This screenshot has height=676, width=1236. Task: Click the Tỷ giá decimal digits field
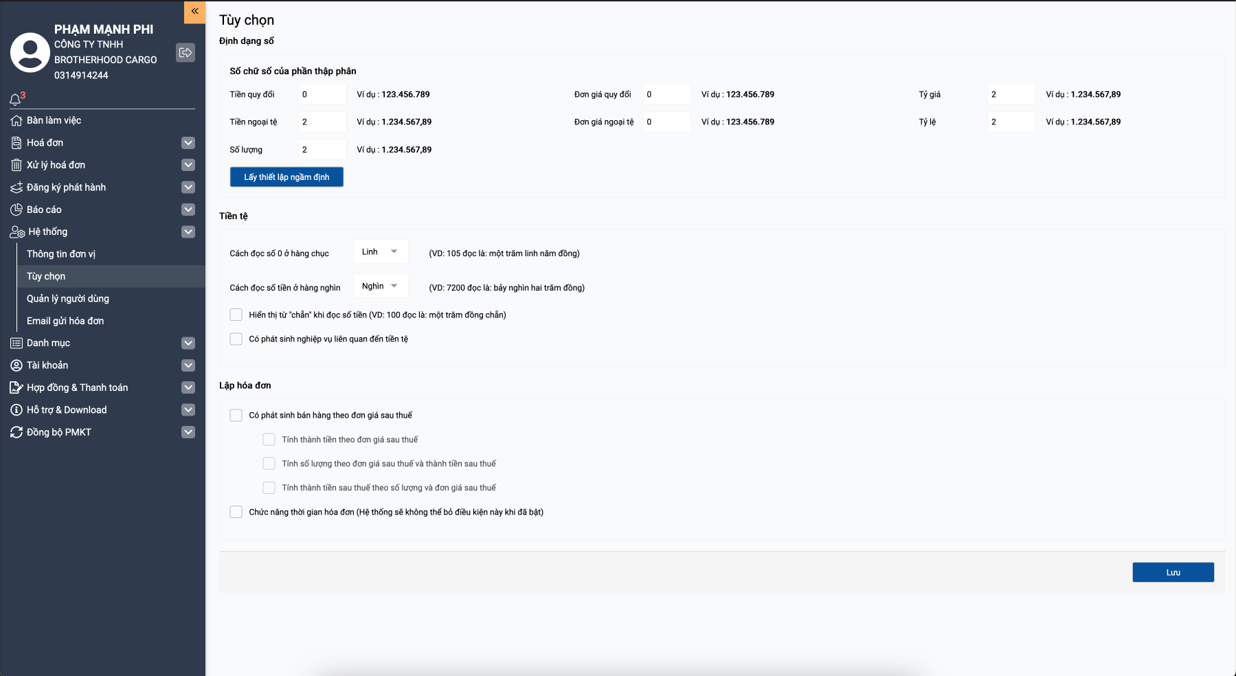(x=1011, y=95)
